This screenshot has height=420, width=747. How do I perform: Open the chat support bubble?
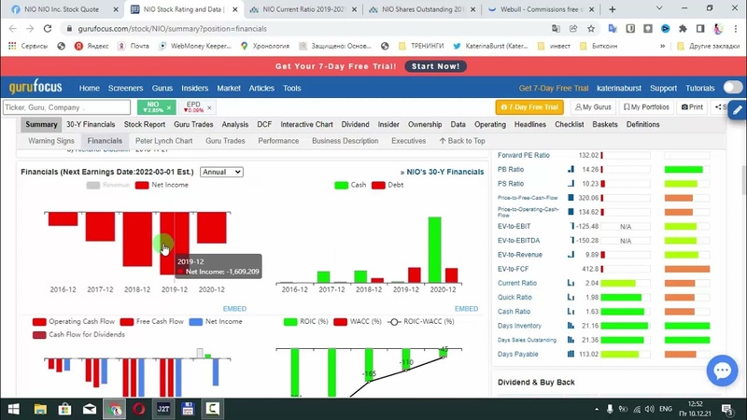coord(722,371)
